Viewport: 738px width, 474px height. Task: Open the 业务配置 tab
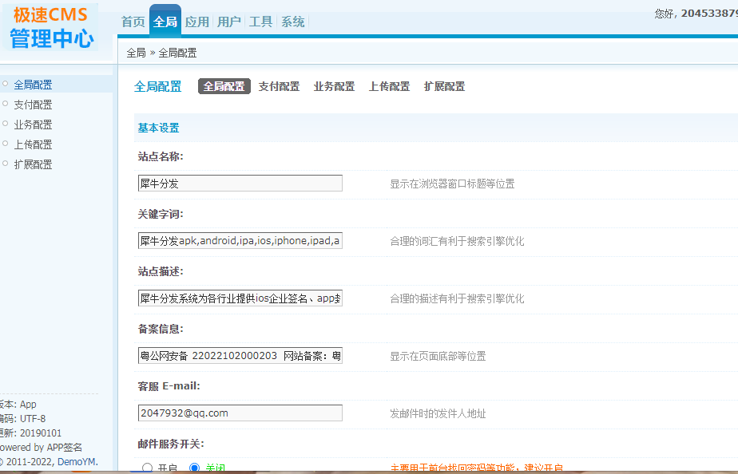(x=334, y=87)
